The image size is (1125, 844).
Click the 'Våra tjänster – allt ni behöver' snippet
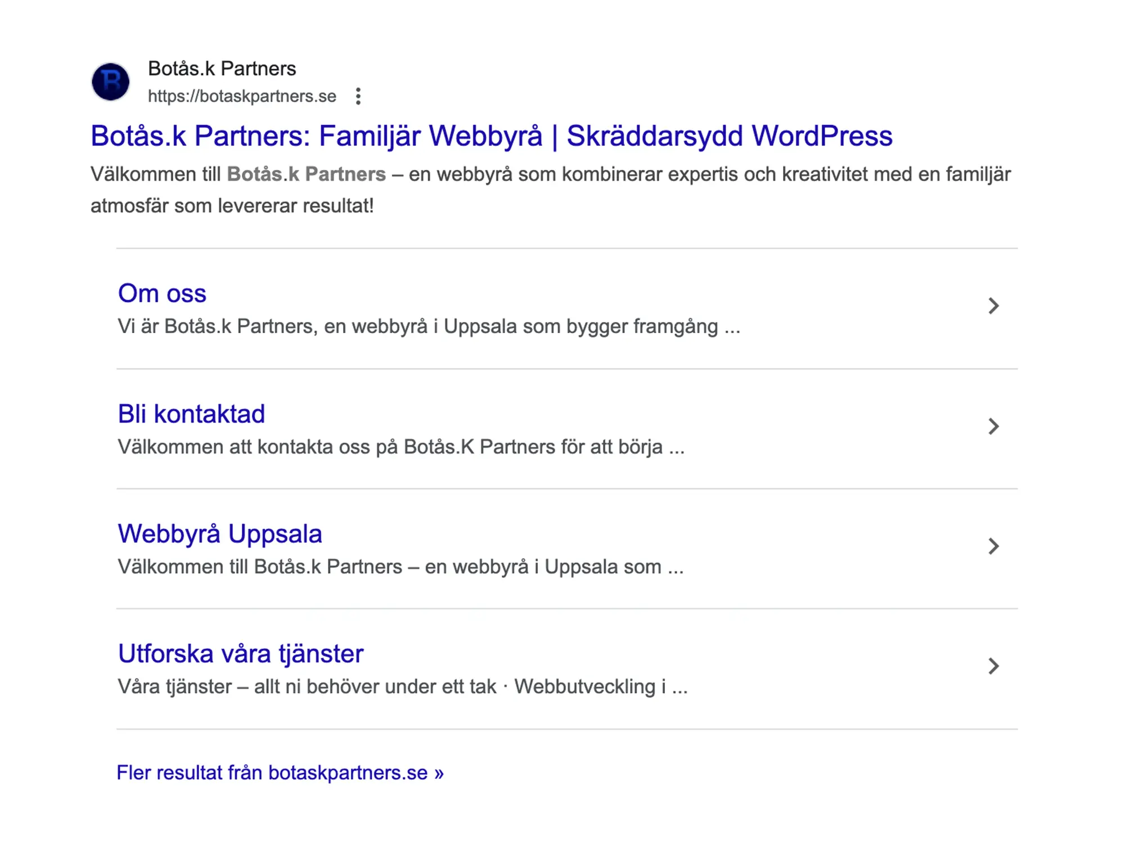(403, 686)
